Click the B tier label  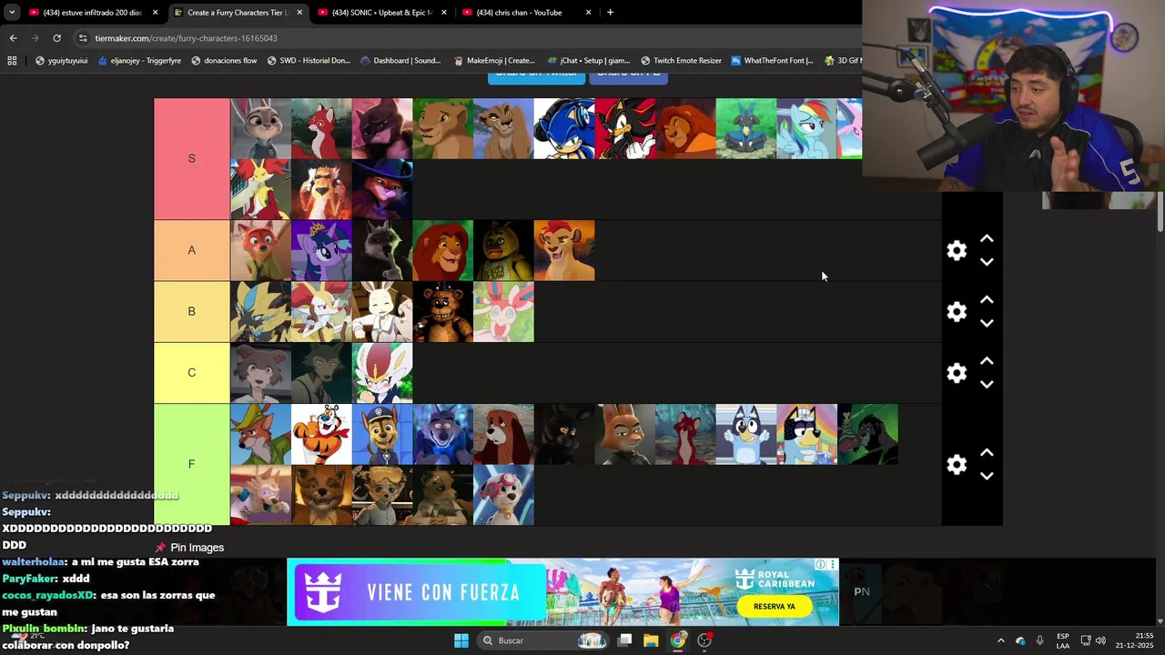tap(191, 312)
